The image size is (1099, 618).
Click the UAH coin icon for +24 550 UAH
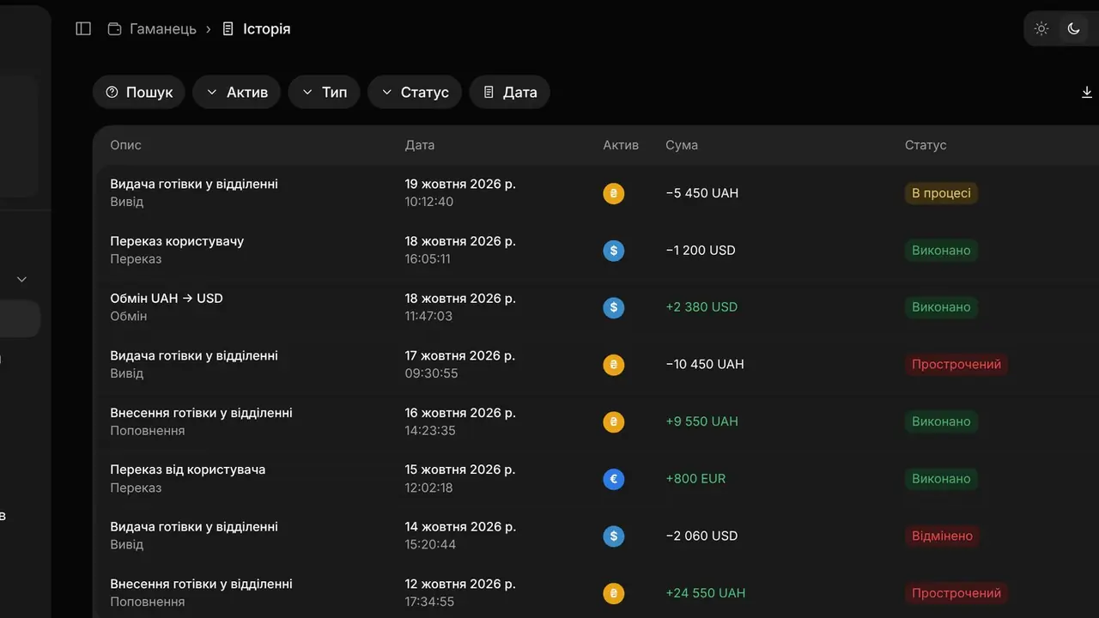click(613, 593)
